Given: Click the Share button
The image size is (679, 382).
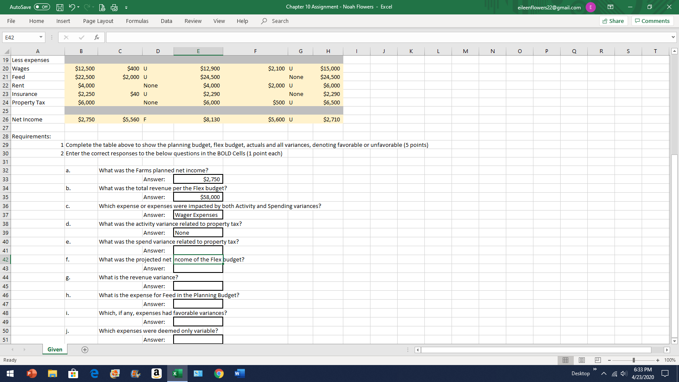Looking at the screenshot, I should coord(613,21).
